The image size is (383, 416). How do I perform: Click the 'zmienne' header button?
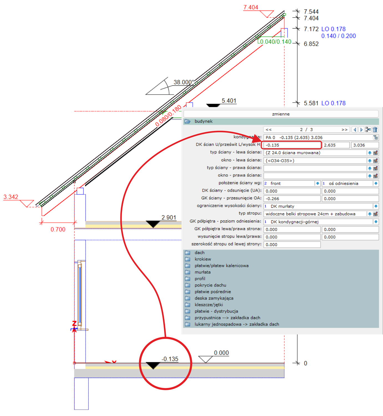(x=281, y=114)
